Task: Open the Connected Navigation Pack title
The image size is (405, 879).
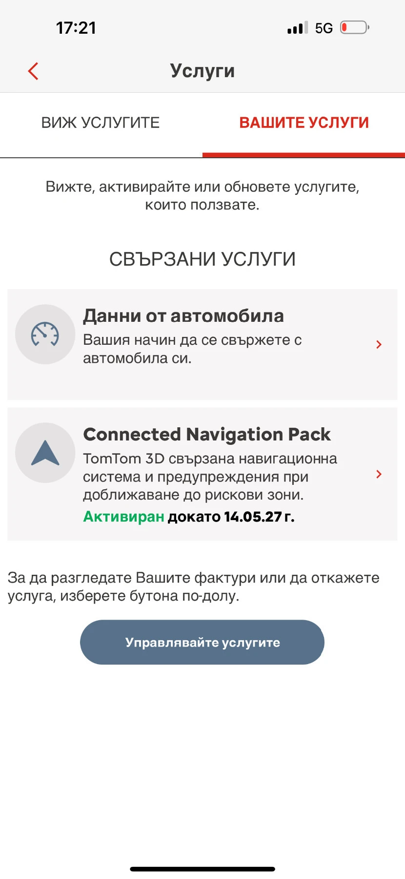Action: [207, 434]
